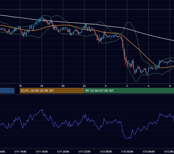
Task: Click the '1/11 22:00' oscillator time label
Action: [84, 151]
